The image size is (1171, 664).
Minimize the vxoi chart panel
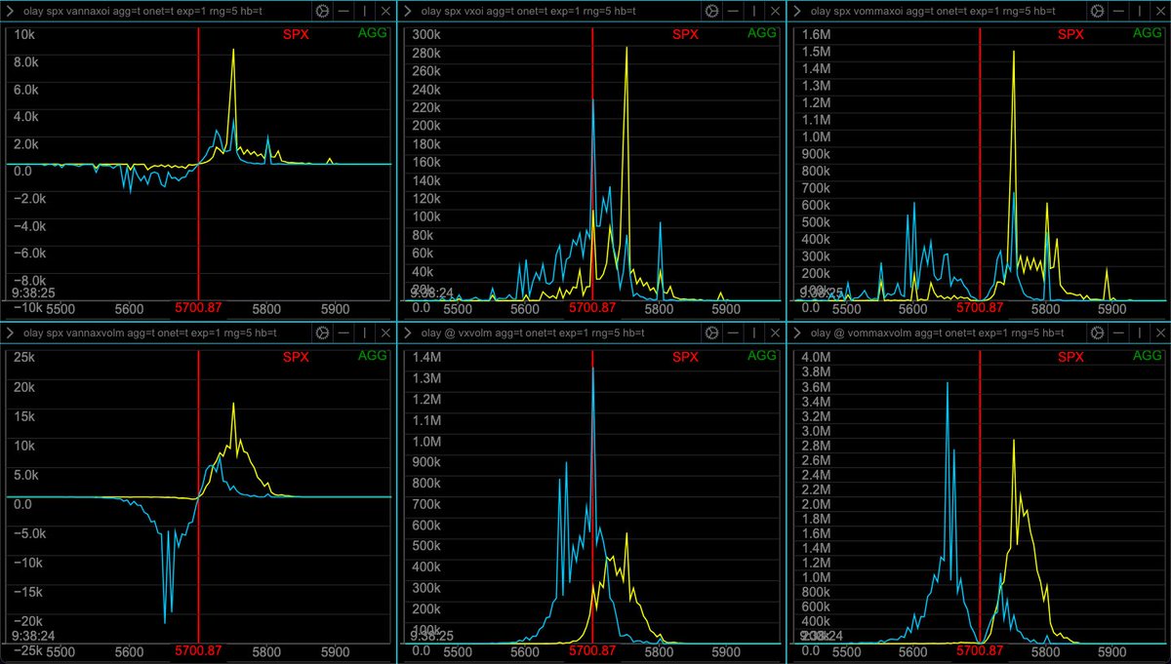coord(734,12)
